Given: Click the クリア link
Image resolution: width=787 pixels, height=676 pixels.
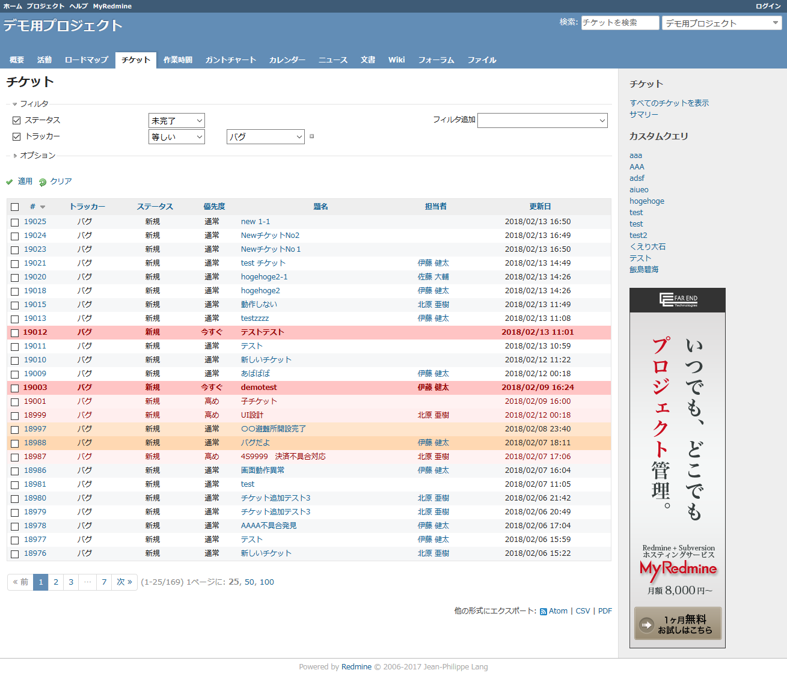Looking at the screenshot, I should coord(61,181).
